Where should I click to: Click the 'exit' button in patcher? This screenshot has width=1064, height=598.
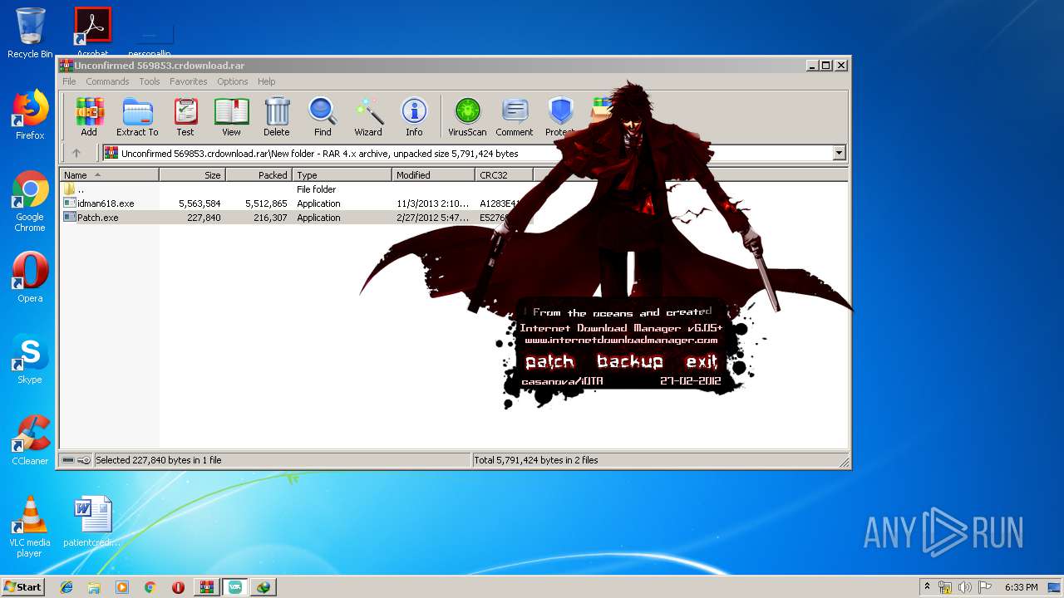pyautogui.click(x=702, y=361)
